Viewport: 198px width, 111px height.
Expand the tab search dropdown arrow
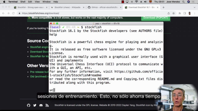point(195,7)
